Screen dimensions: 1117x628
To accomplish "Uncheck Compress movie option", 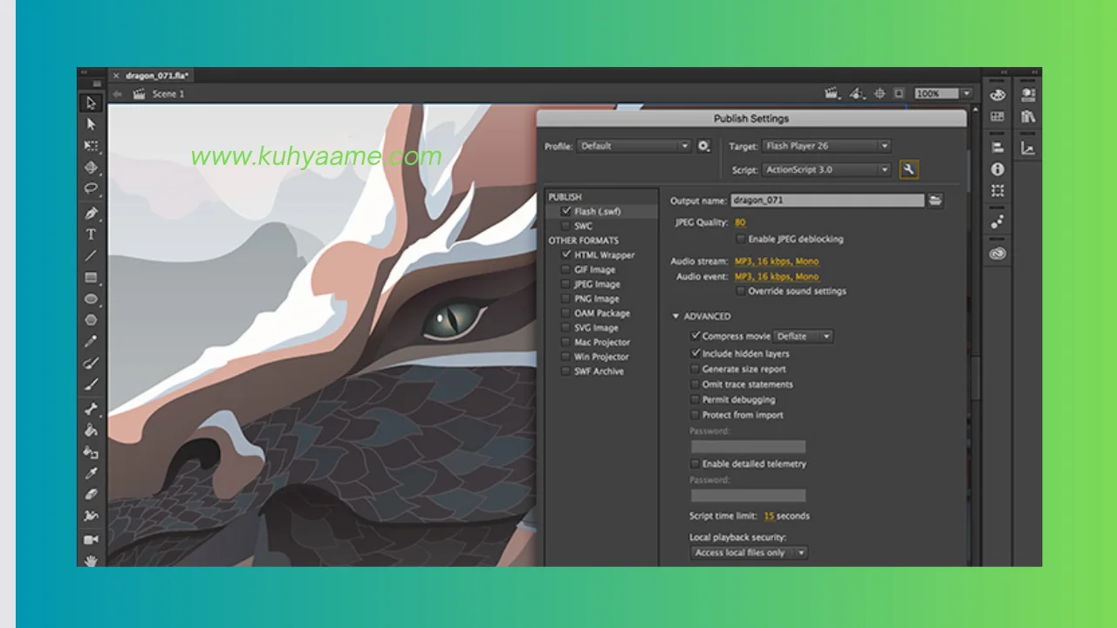I will coord(696,336).
